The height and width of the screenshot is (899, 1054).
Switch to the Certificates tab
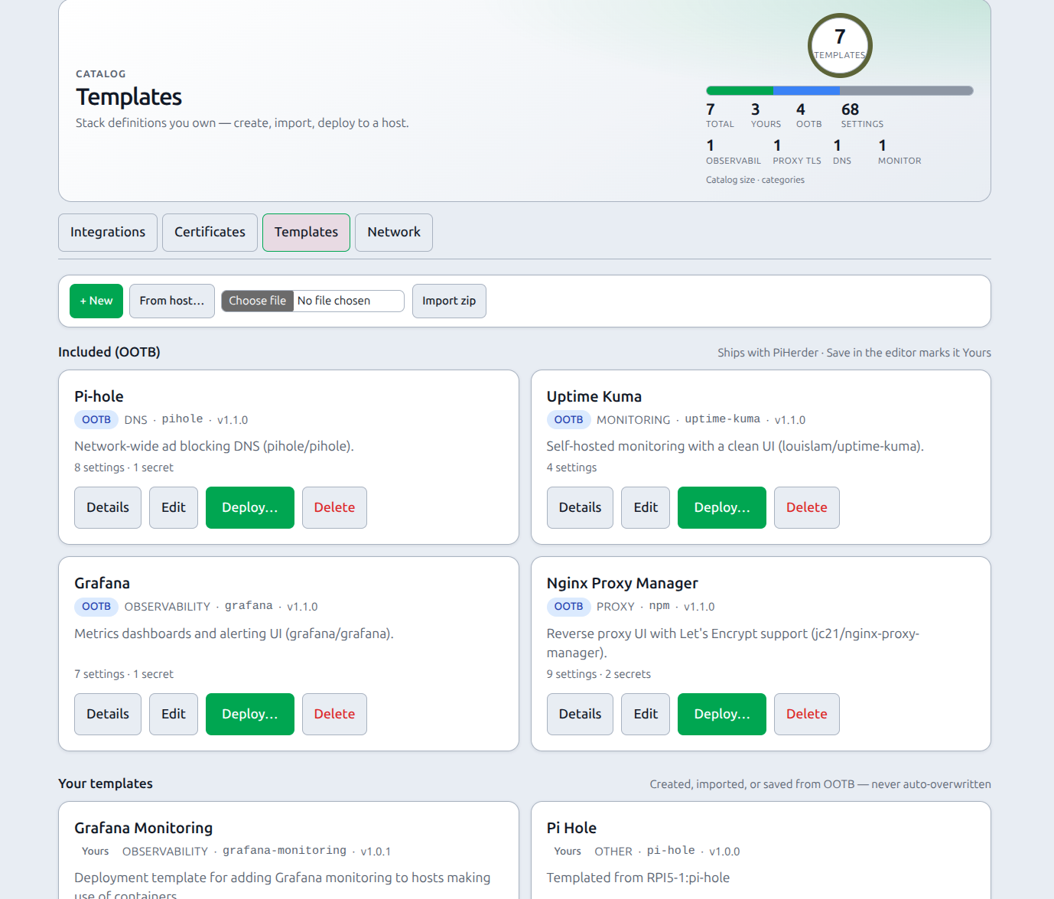point(210,233)
